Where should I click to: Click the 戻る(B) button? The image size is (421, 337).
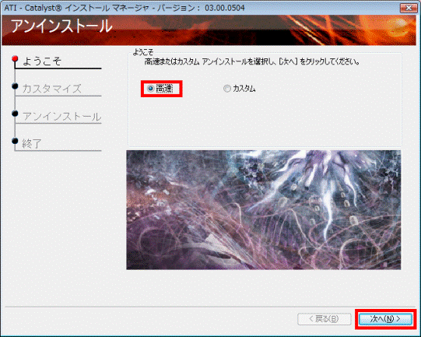click(325, 319)
